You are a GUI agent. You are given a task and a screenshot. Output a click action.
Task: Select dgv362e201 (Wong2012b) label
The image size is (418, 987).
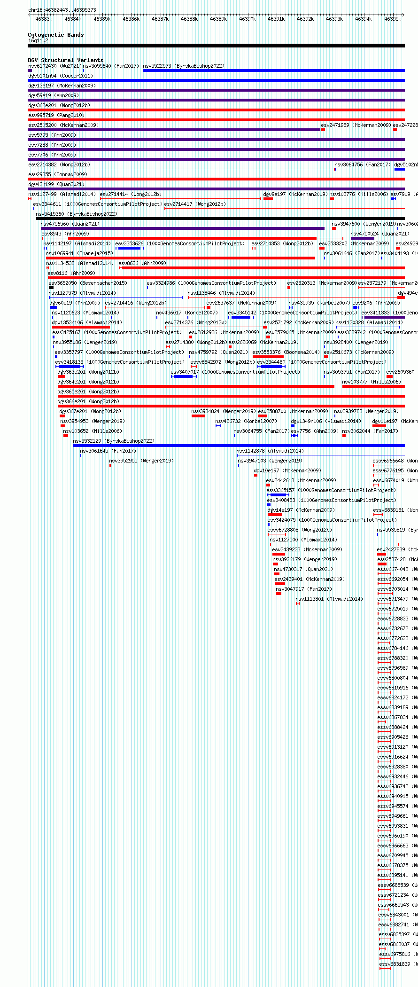point(59,105)
